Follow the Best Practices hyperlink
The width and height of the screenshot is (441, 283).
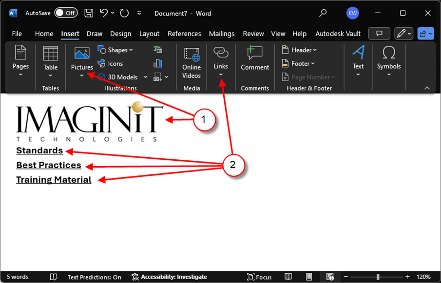click(x=49, y=165)
